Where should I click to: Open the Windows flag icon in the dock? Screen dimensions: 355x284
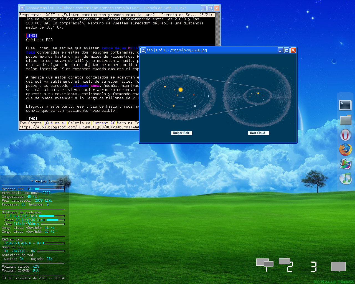pos(346,164)
